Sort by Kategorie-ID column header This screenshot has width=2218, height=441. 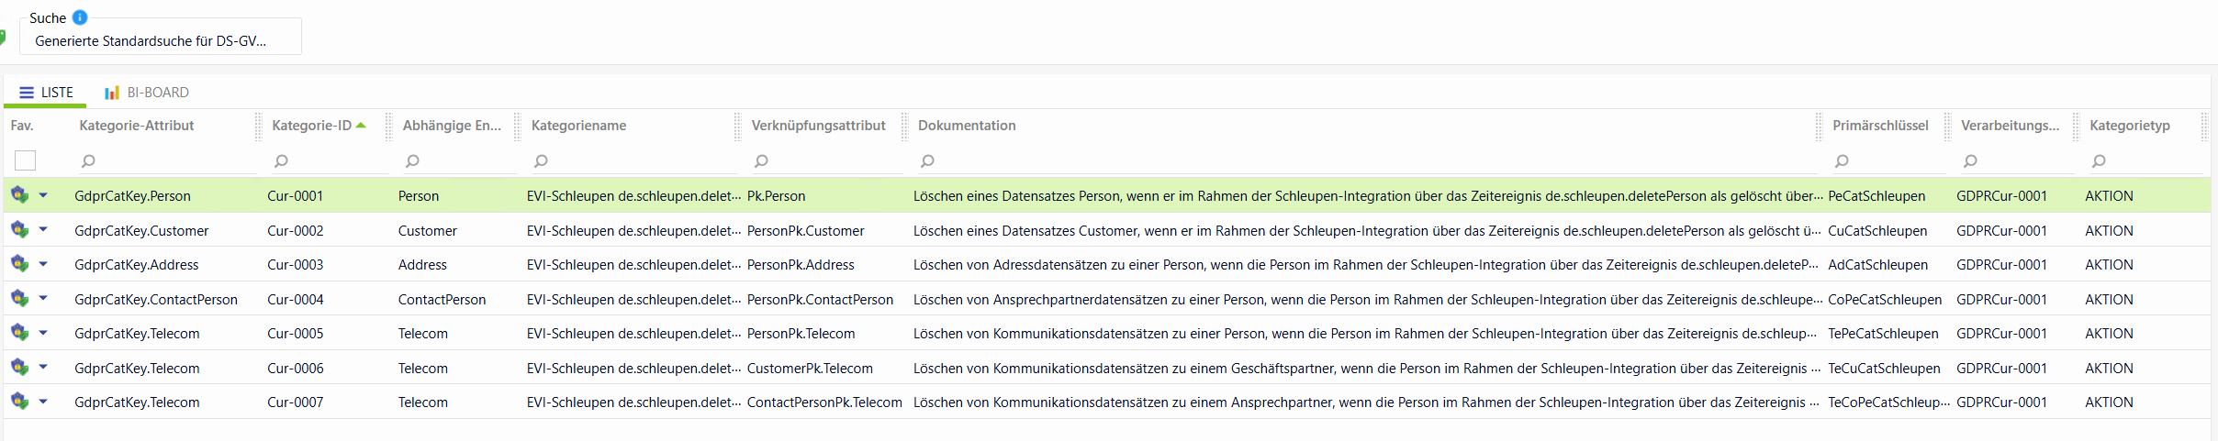point(311,126)
